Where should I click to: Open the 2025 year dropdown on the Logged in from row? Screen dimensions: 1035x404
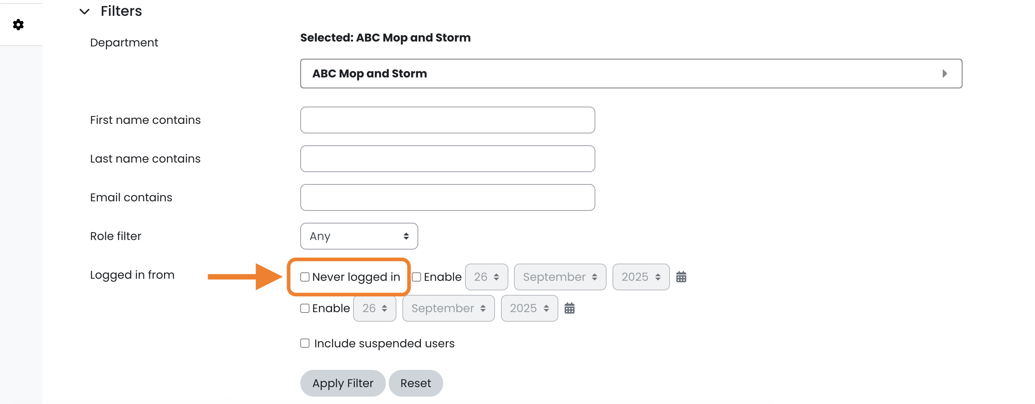641,277
